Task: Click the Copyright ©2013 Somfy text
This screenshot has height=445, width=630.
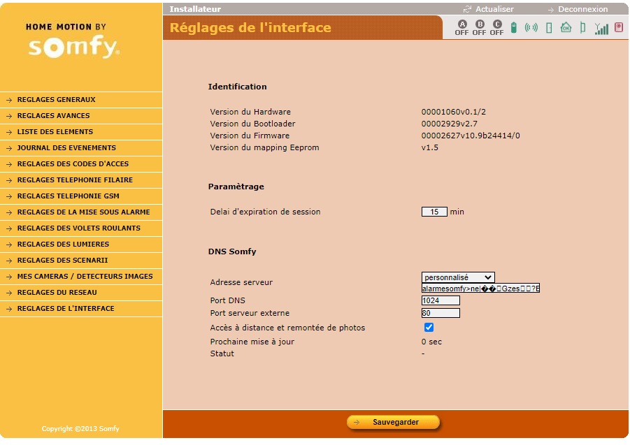Action: (x=80, y=428)
